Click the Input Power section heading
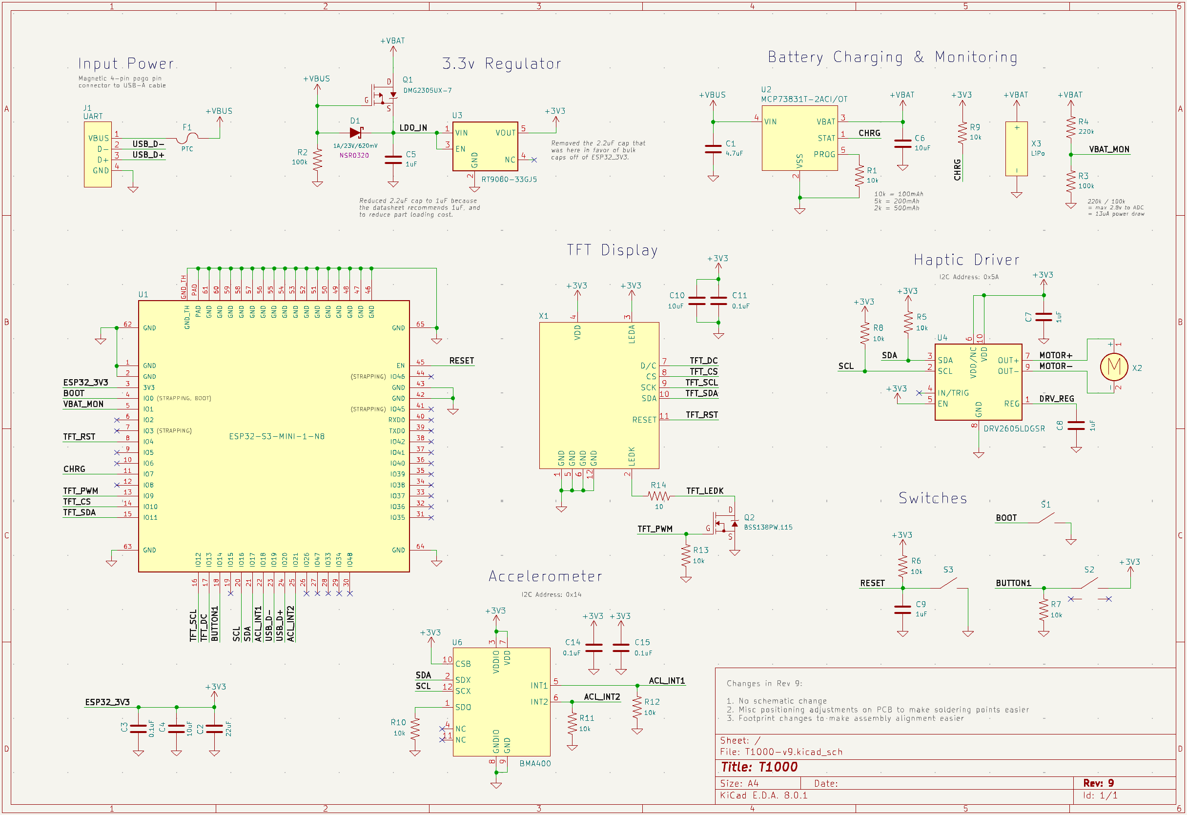This screenshot has height=815, width=1187. pyautogui.click(x=125, y=63)
